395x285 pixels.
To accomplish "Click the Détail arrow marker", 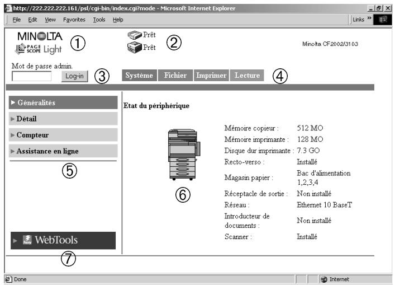I will click(13, 119).
